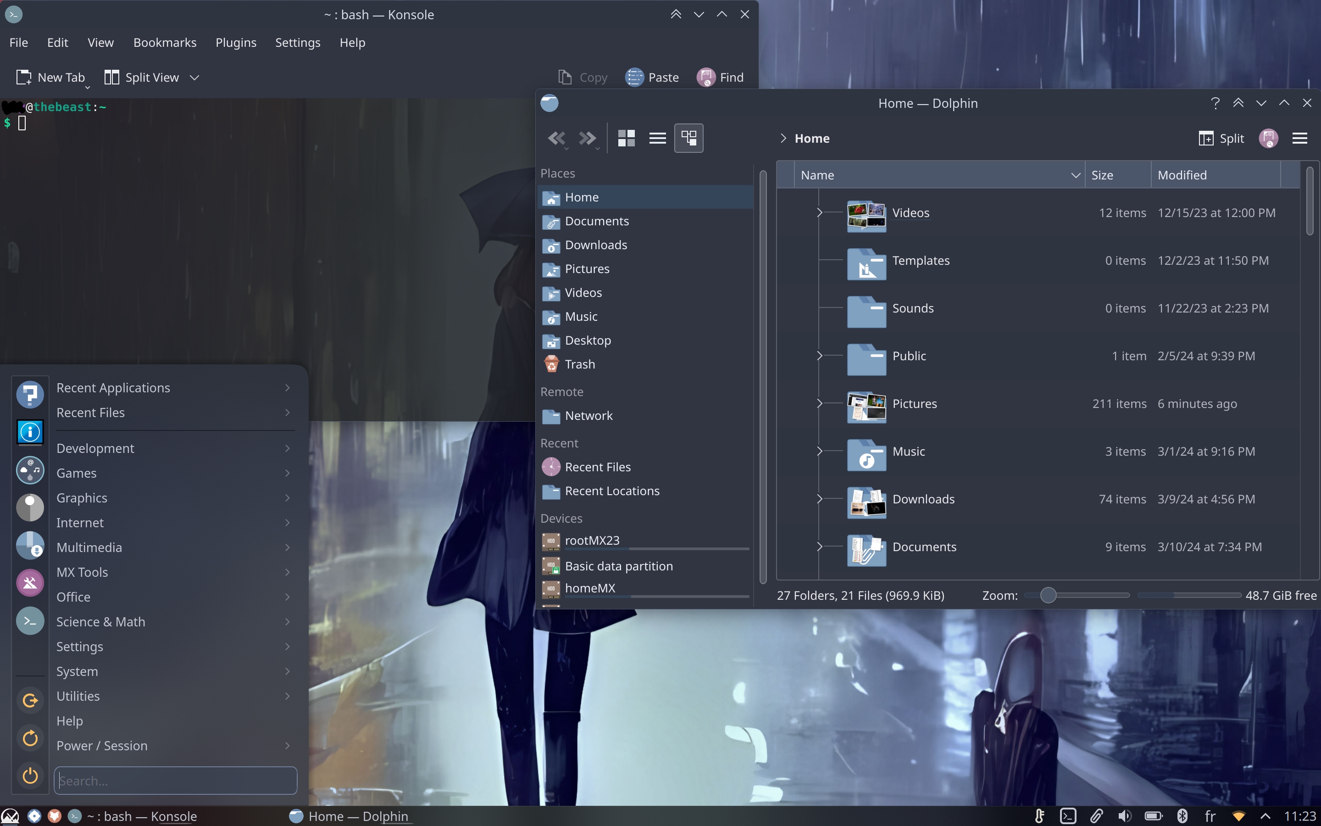
Task: Expand the Videos folder tree node
Action: [x=819, y=212]
